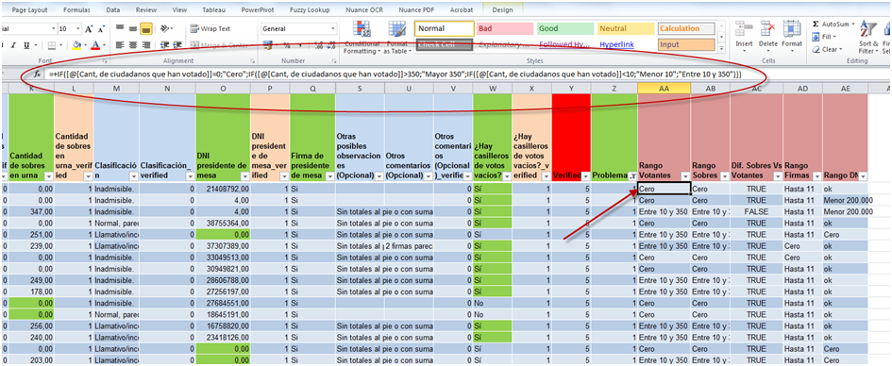Viewport: 892px width, 366px height.
Task: Toggle Wrap Text
Action: [210, 28]
